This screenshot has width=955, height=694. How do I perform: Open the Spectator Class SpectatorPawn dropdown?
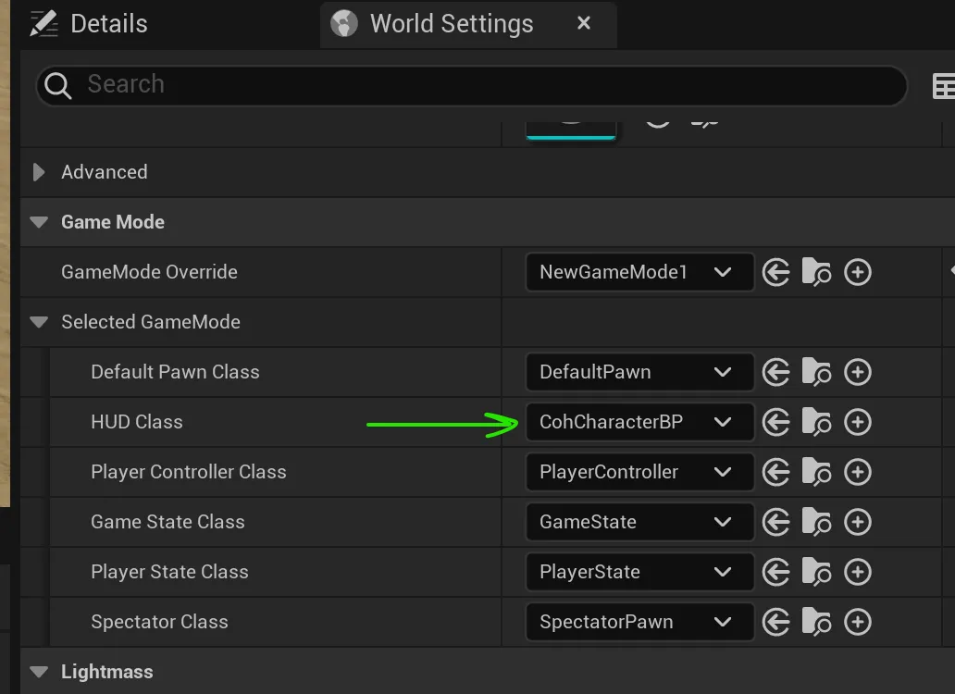click(x=639, y=622)
